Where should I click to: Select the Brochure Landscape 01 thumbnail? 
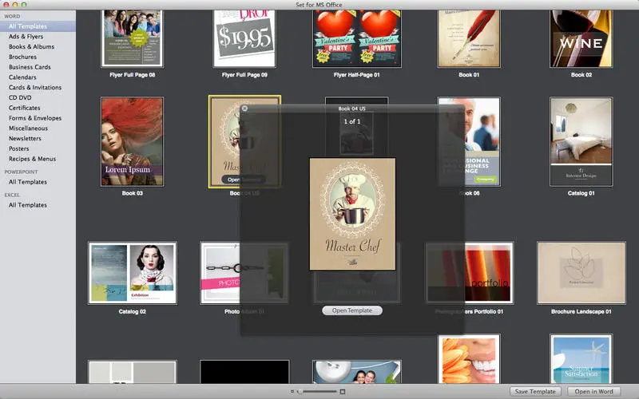point(581,273)
